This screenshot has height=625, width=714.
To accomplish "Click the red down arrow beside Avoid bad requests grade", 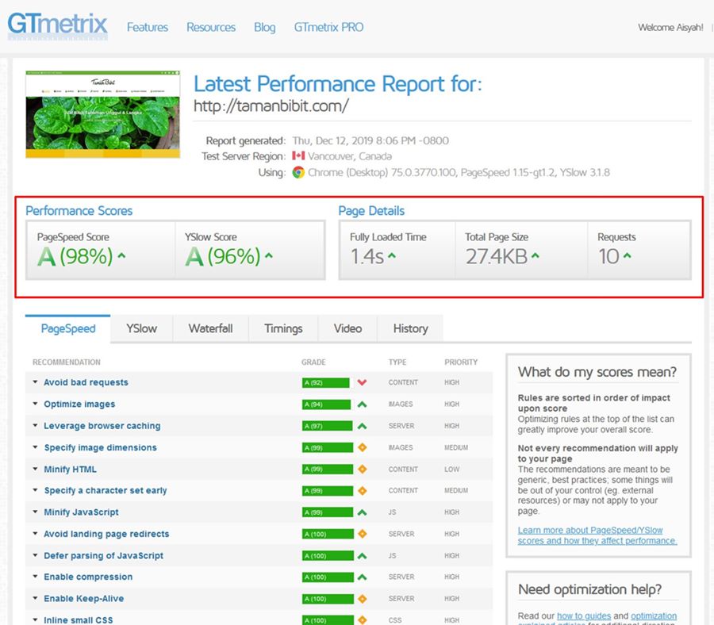I will coord(363,382).
